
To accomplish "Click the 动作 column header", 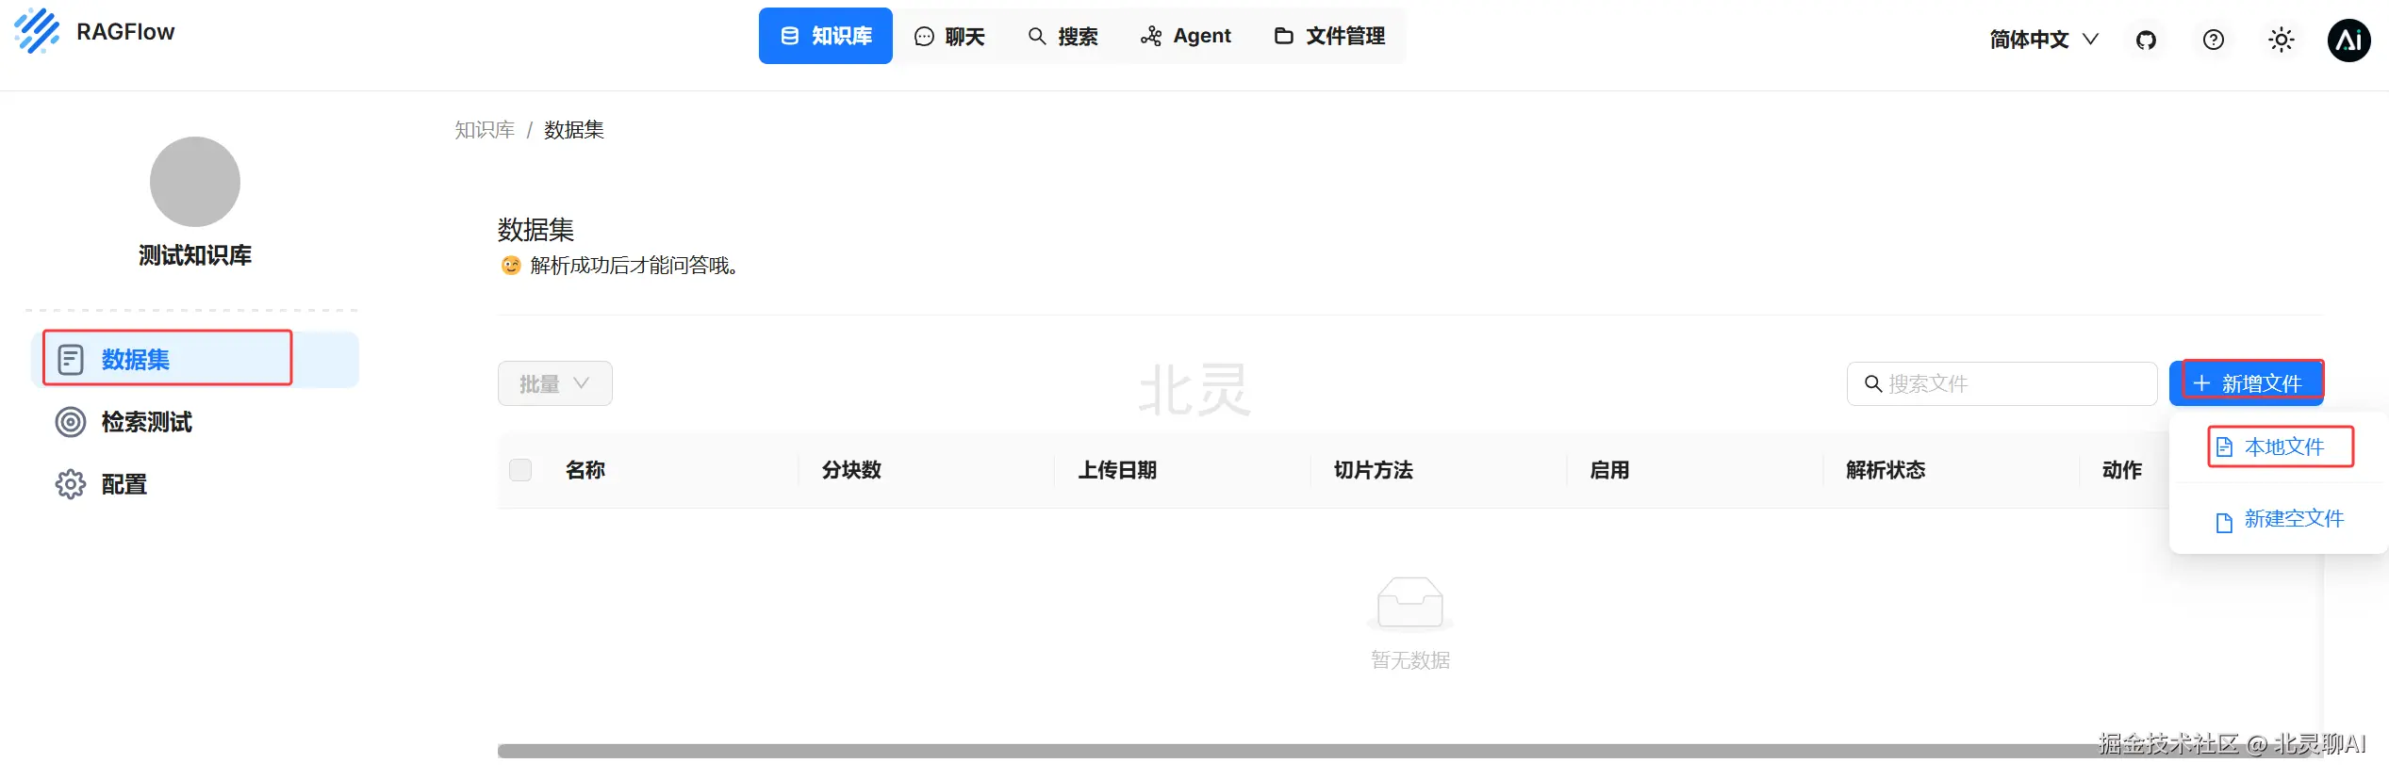I will [2122, 470].
